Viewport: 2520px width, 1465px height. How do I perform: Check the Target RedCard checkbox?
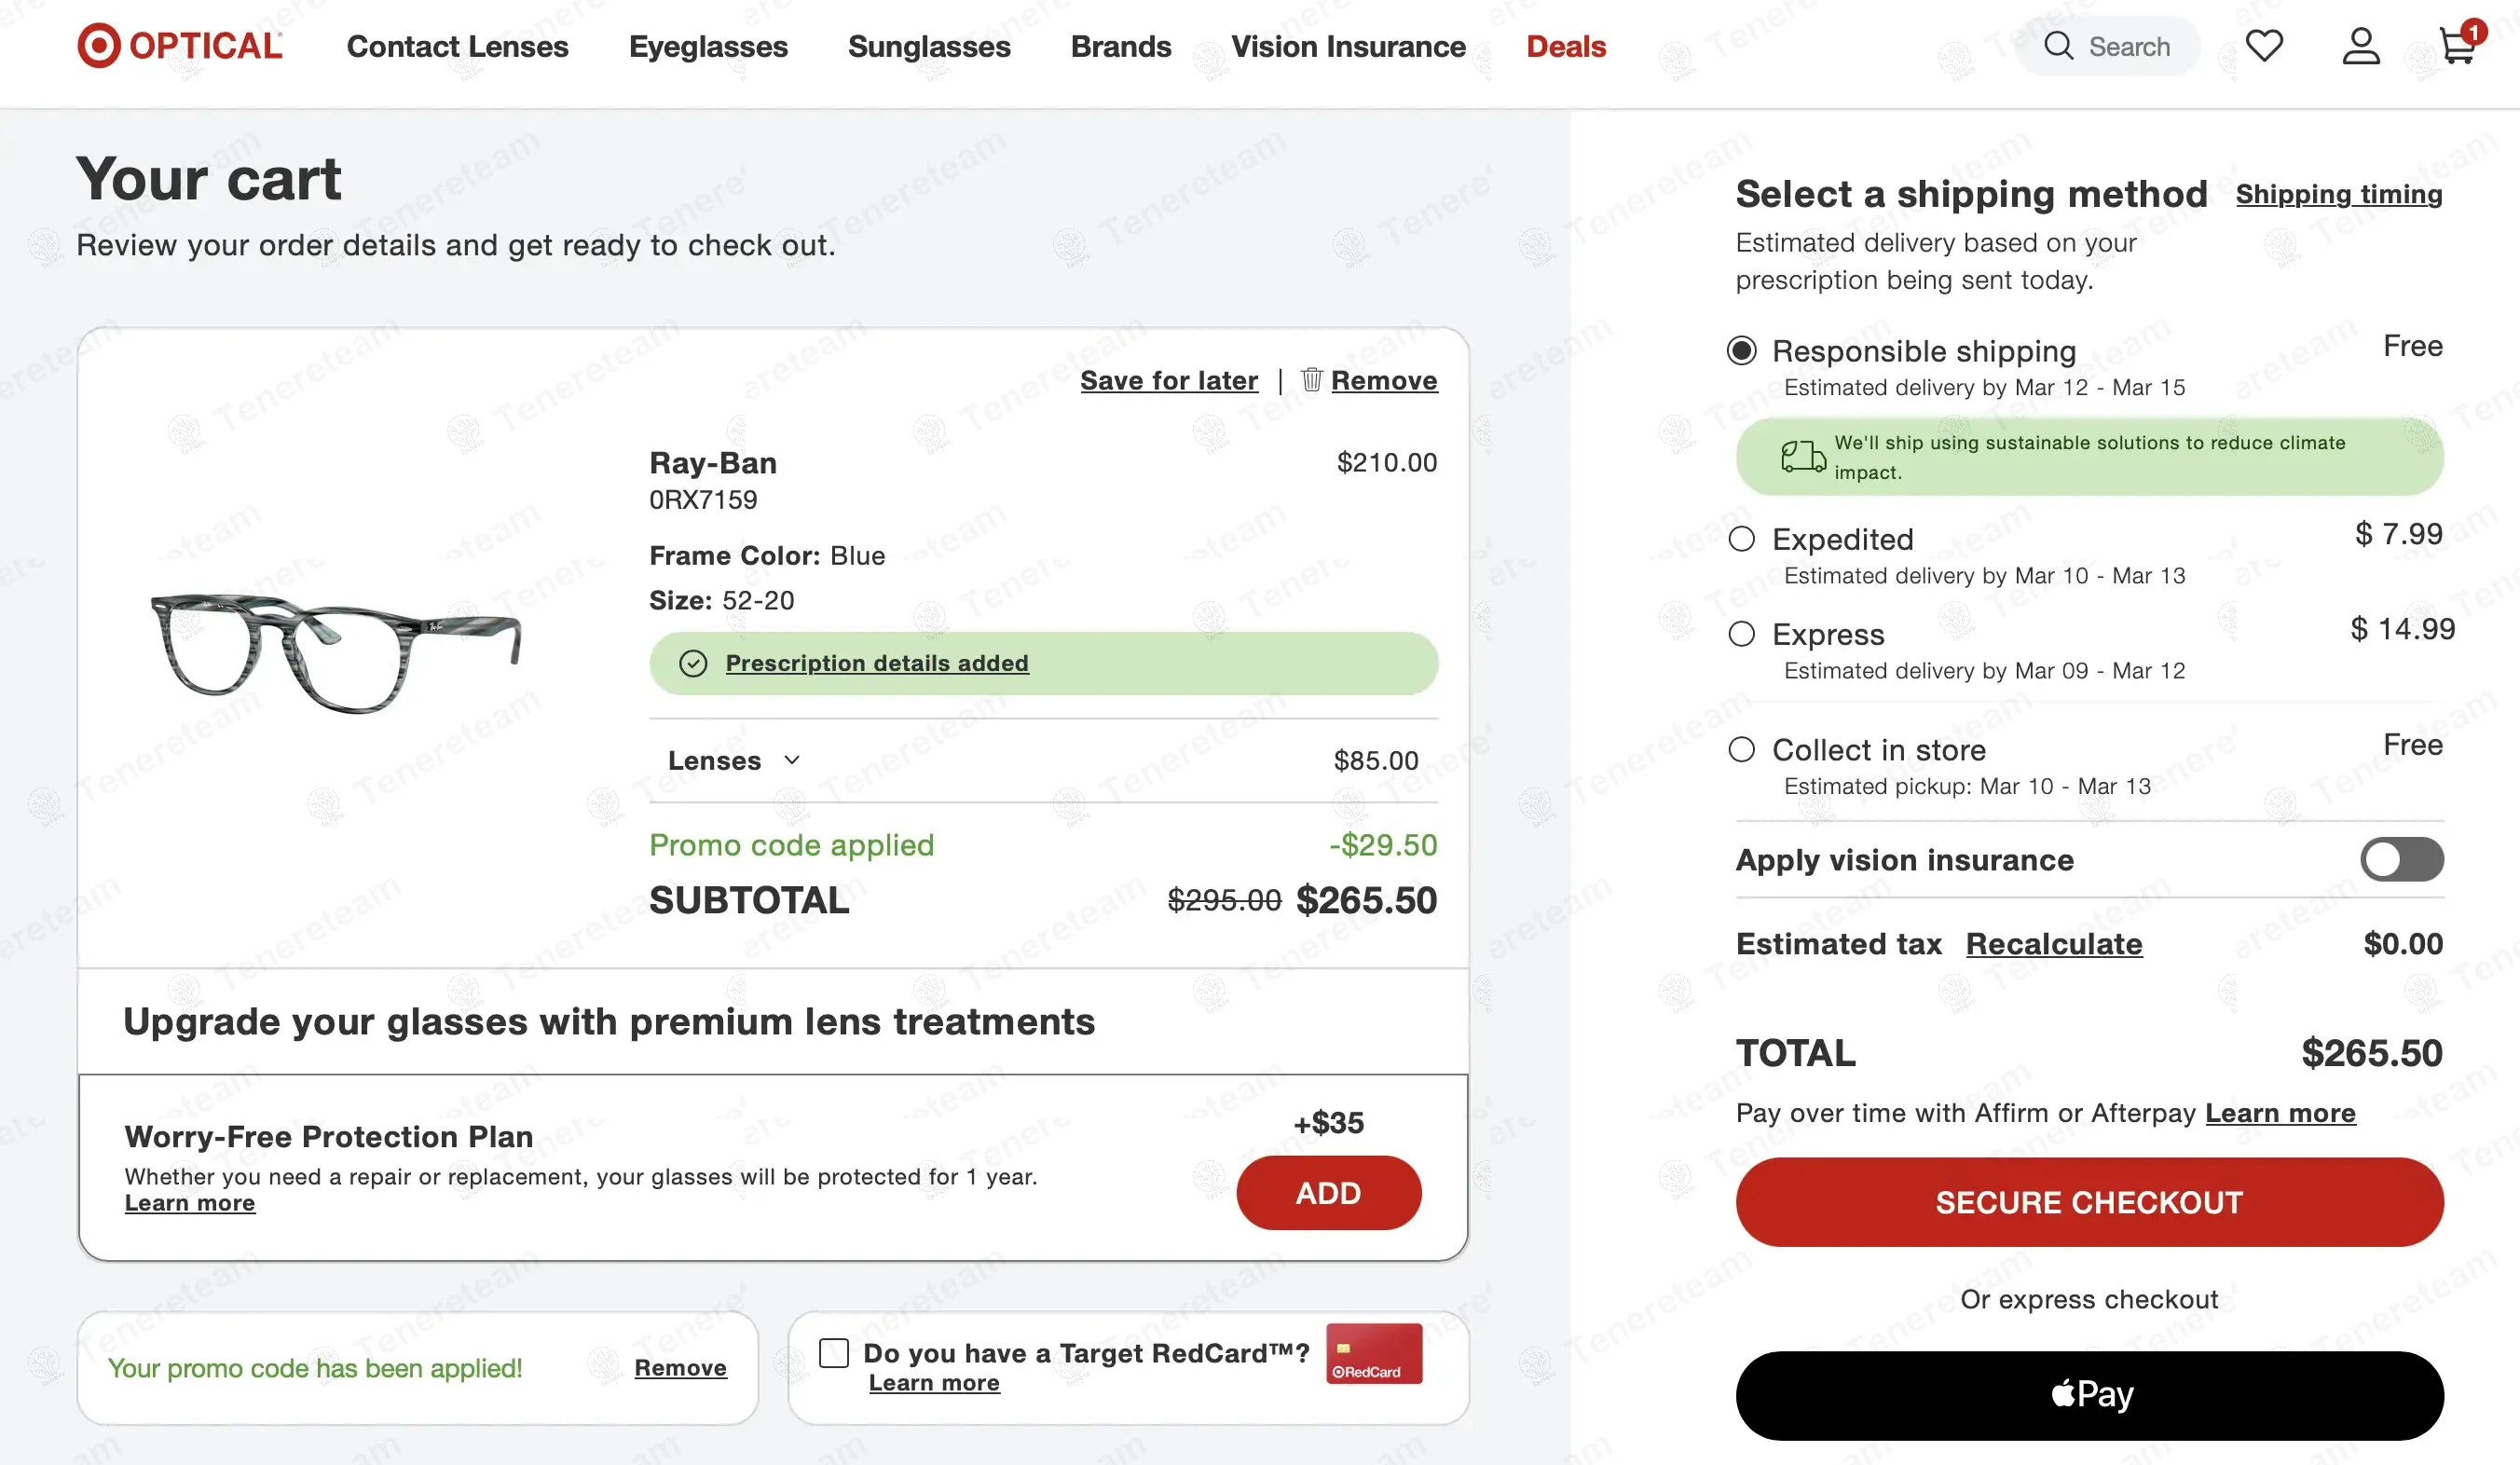834,1353
